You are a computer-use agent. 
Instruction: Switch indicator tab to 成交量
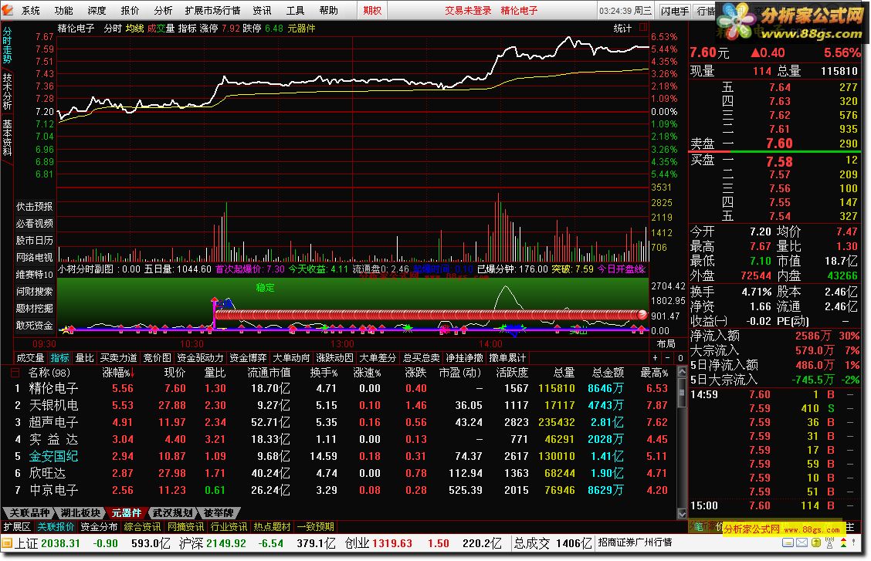coord(31,358)
